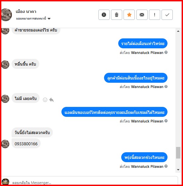Click help icon beside first Wannaluck Pilawan label

[166, 52]
